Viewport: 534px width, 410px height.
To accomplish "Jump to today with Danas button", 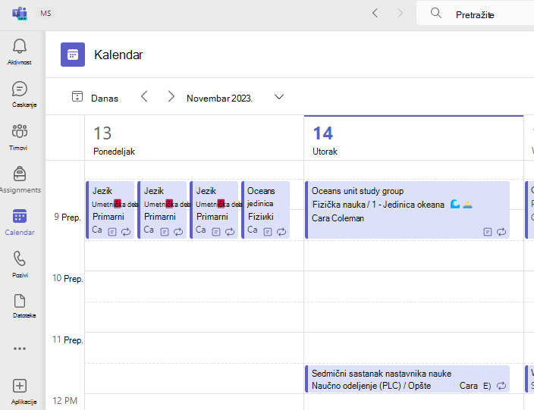I will pyautogui.click(x=95, y=98).
